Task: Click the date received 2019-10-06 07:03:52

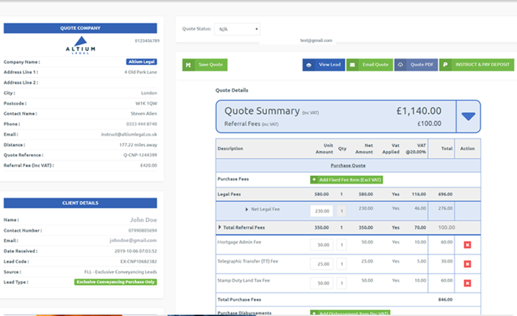Action: (x=136, y=251)
